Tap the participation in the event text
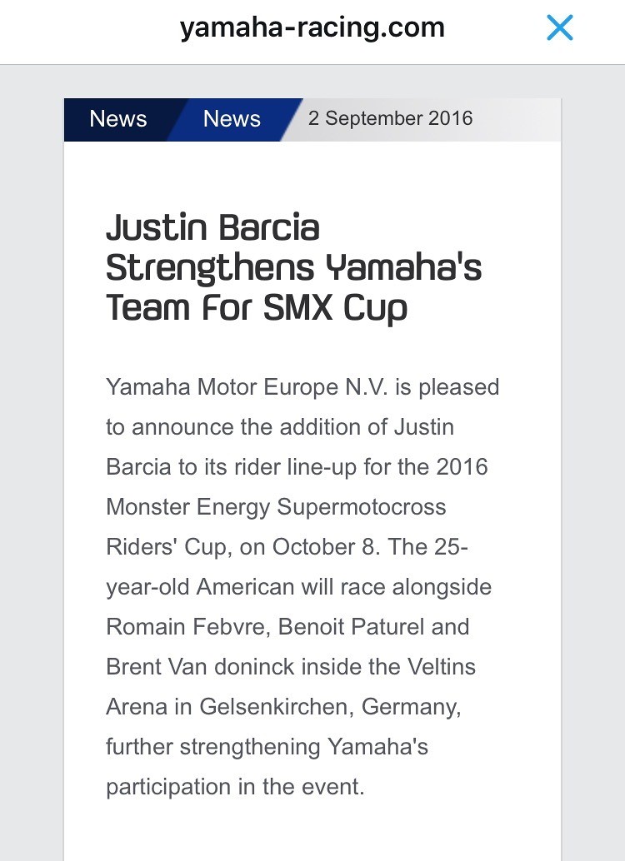Screen dimensions: 625x861 point(235,788)
